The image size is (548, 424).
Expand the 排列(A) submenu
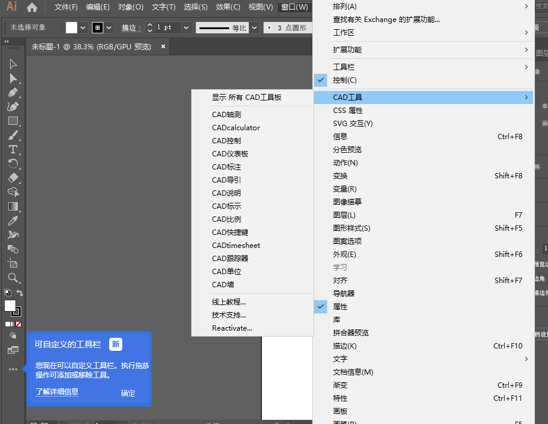pos(423,7)
